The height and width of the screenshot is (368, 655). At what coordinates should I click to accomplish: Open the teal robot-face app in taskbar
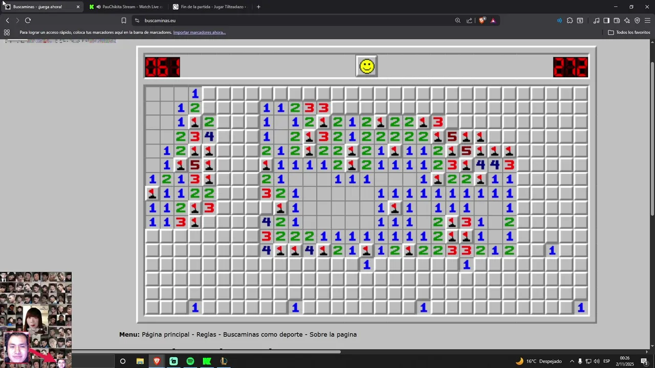point(173,361)
